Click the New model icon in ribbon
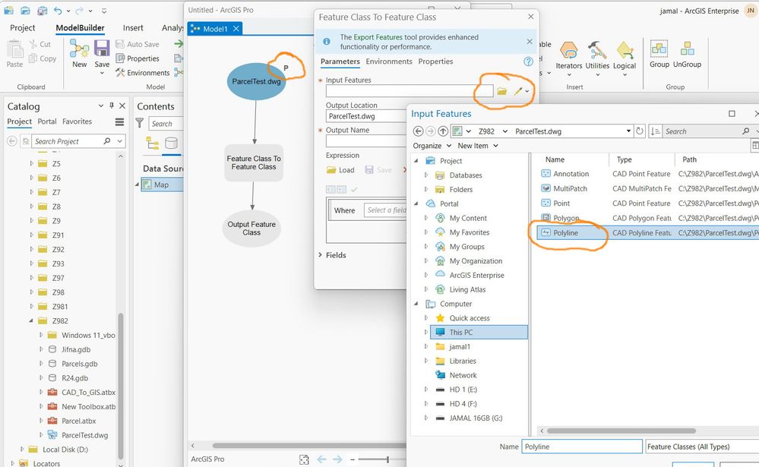Screen dimensions: 759x467 coord(79,49)
